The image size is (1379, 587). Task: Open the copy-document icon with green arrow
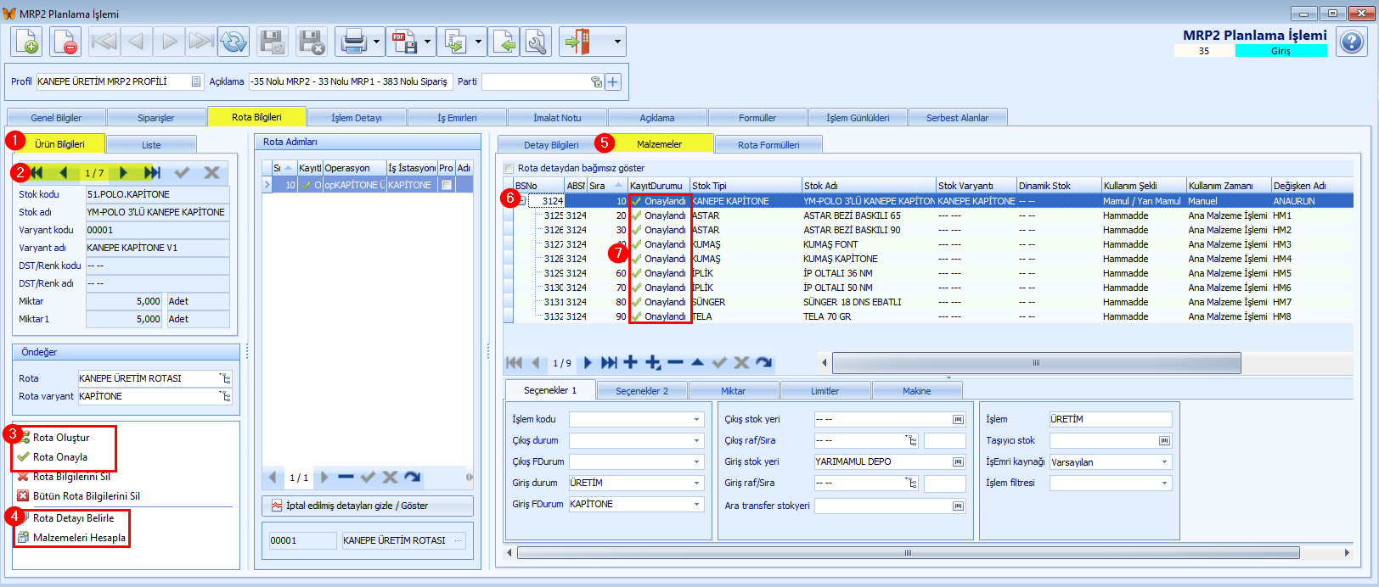tap(456, 42)
